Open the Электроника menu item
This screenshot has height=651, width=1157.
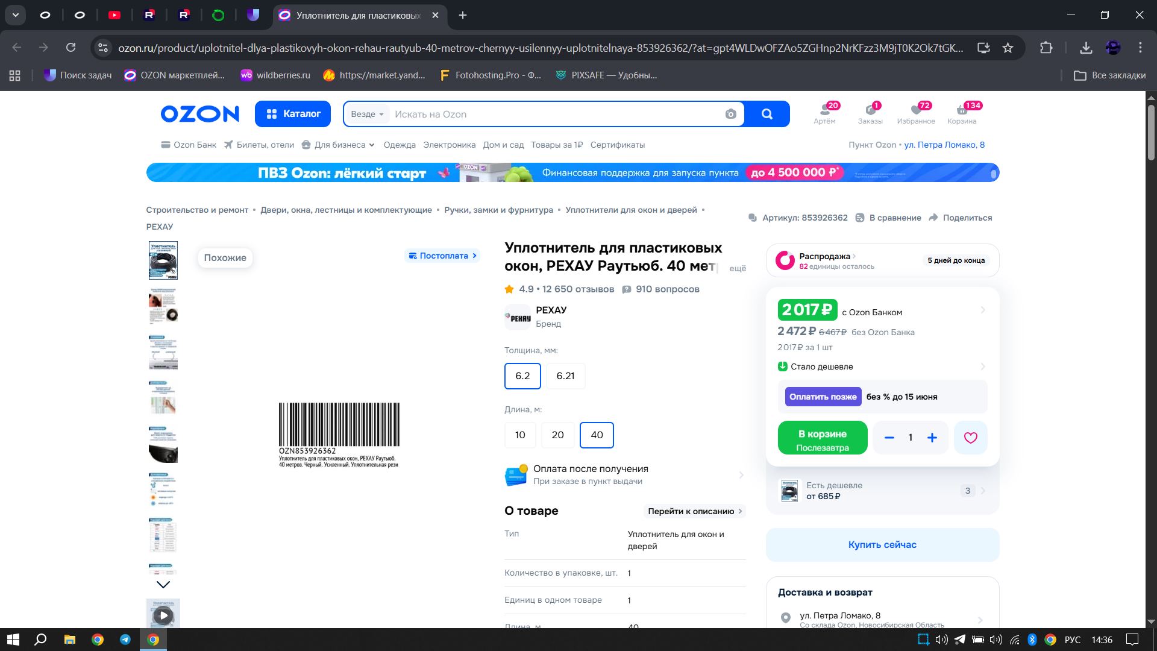pyautogui.click(x=449, y=145)
